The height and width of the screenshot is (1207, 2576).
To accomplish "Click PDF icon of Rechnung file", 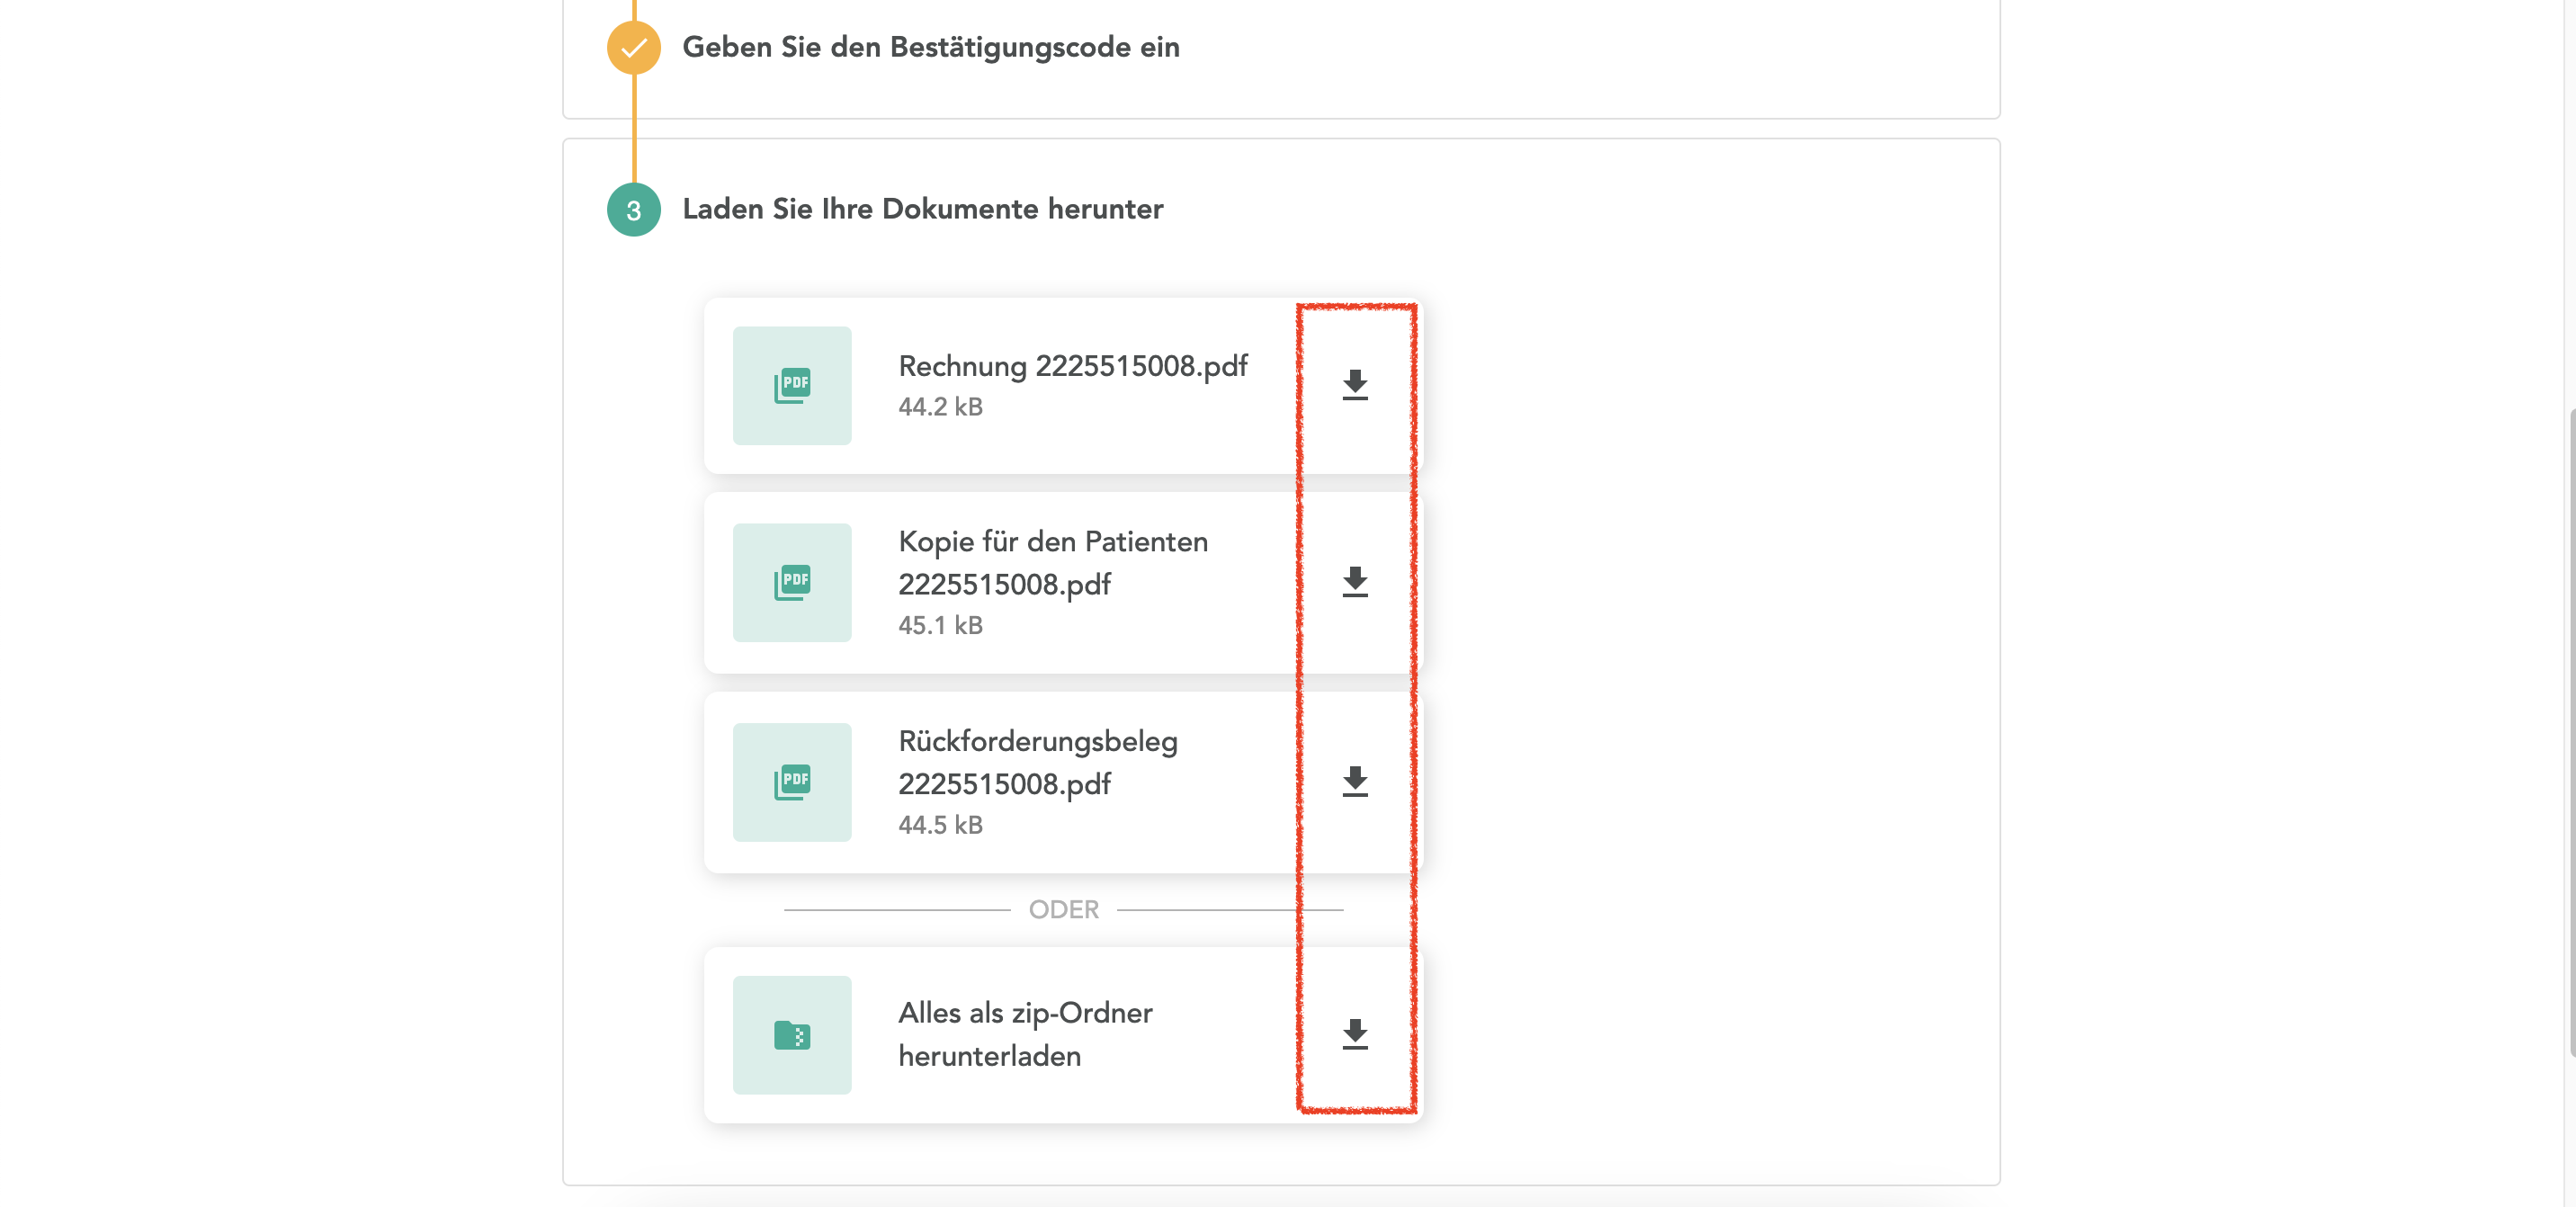I will [792, 385].
